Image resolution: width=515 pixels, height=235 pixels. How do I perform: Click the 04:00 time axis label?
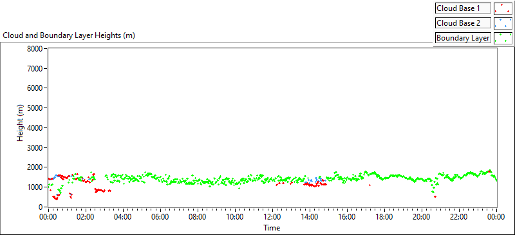123,217
